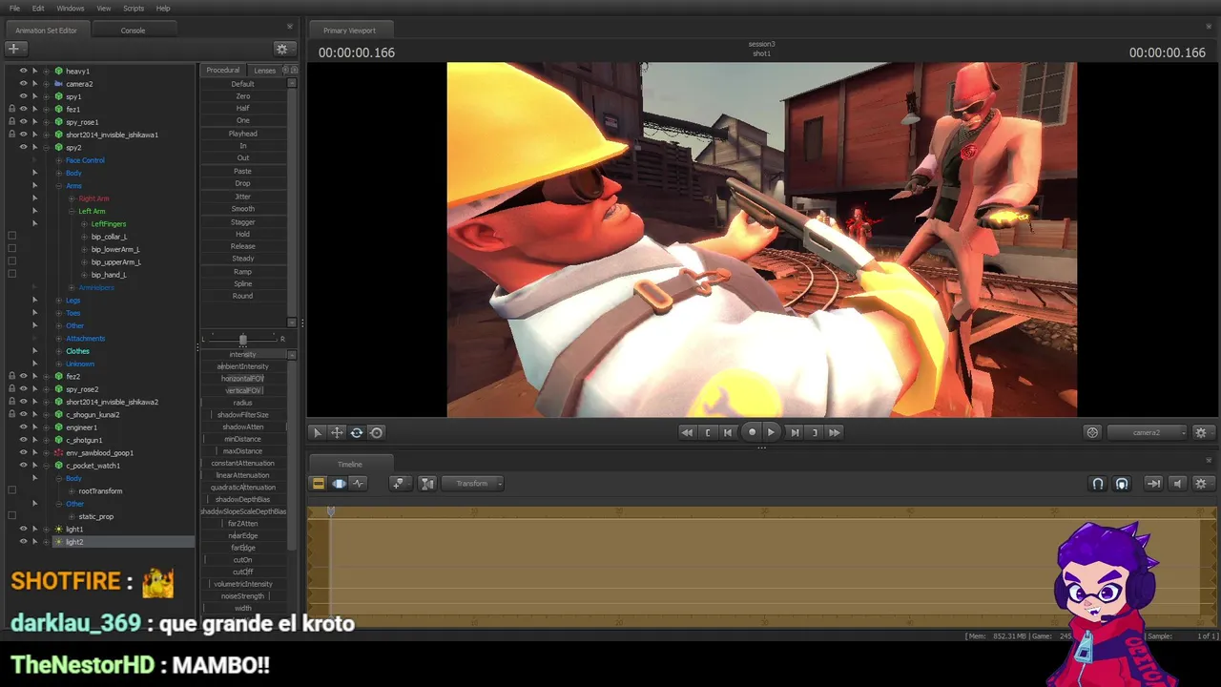Screen dimensions: 1221x687
Task: Apply the Jitter preset
Action: point(243,197)
